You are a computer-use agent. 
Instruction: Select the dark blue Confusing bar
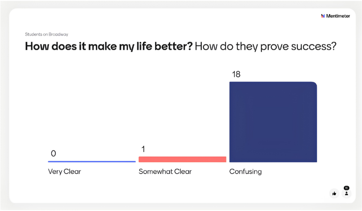tap(273, 122)
